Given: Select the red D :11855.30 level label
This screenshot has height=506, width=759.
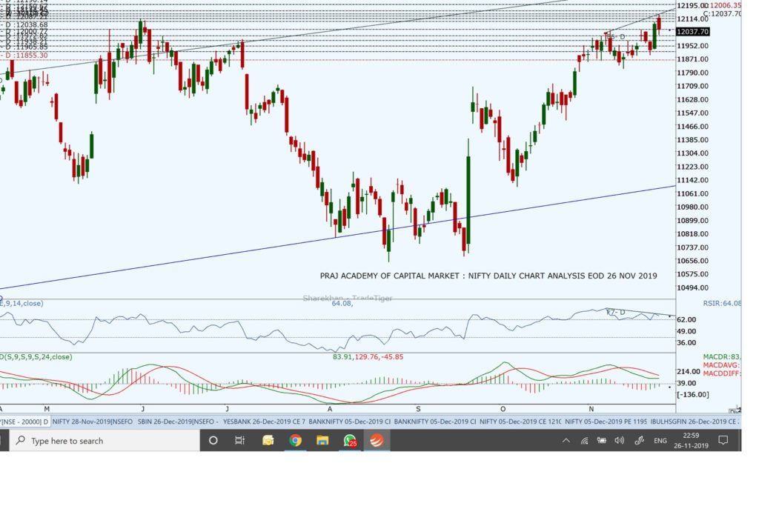Looking at the screenshot, I should coord(24,56).
